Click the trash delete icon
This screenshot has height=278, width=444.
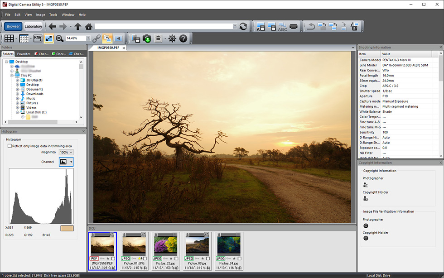pyautogui.click(x=355, y=26)
